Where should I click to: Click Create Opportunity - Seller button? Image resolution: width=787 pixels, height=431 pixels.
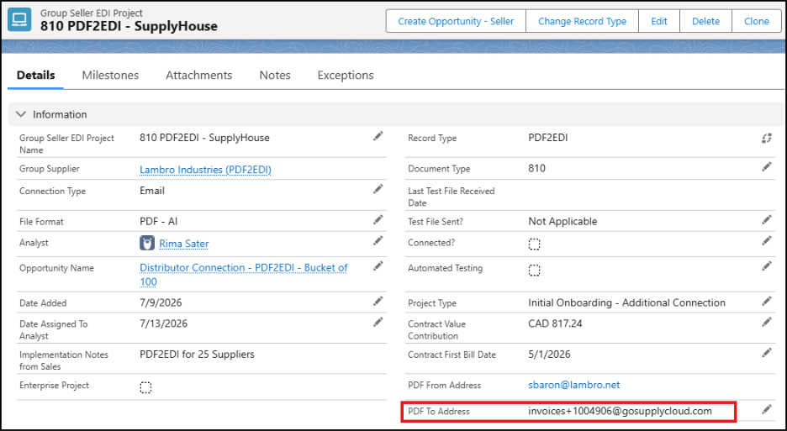pyautogui.click(x=456, y=21)
